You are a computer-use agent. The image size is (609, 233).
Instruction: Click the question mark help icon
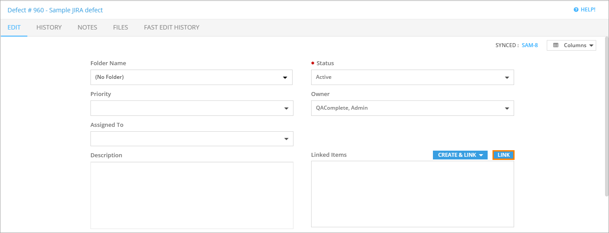(x=576, y=10)
